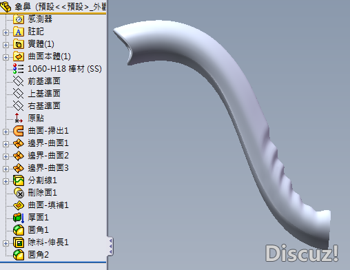Click the 右基準面 plane icon
The height and width of the screenshot is (270, 350).
coord(18,106)
